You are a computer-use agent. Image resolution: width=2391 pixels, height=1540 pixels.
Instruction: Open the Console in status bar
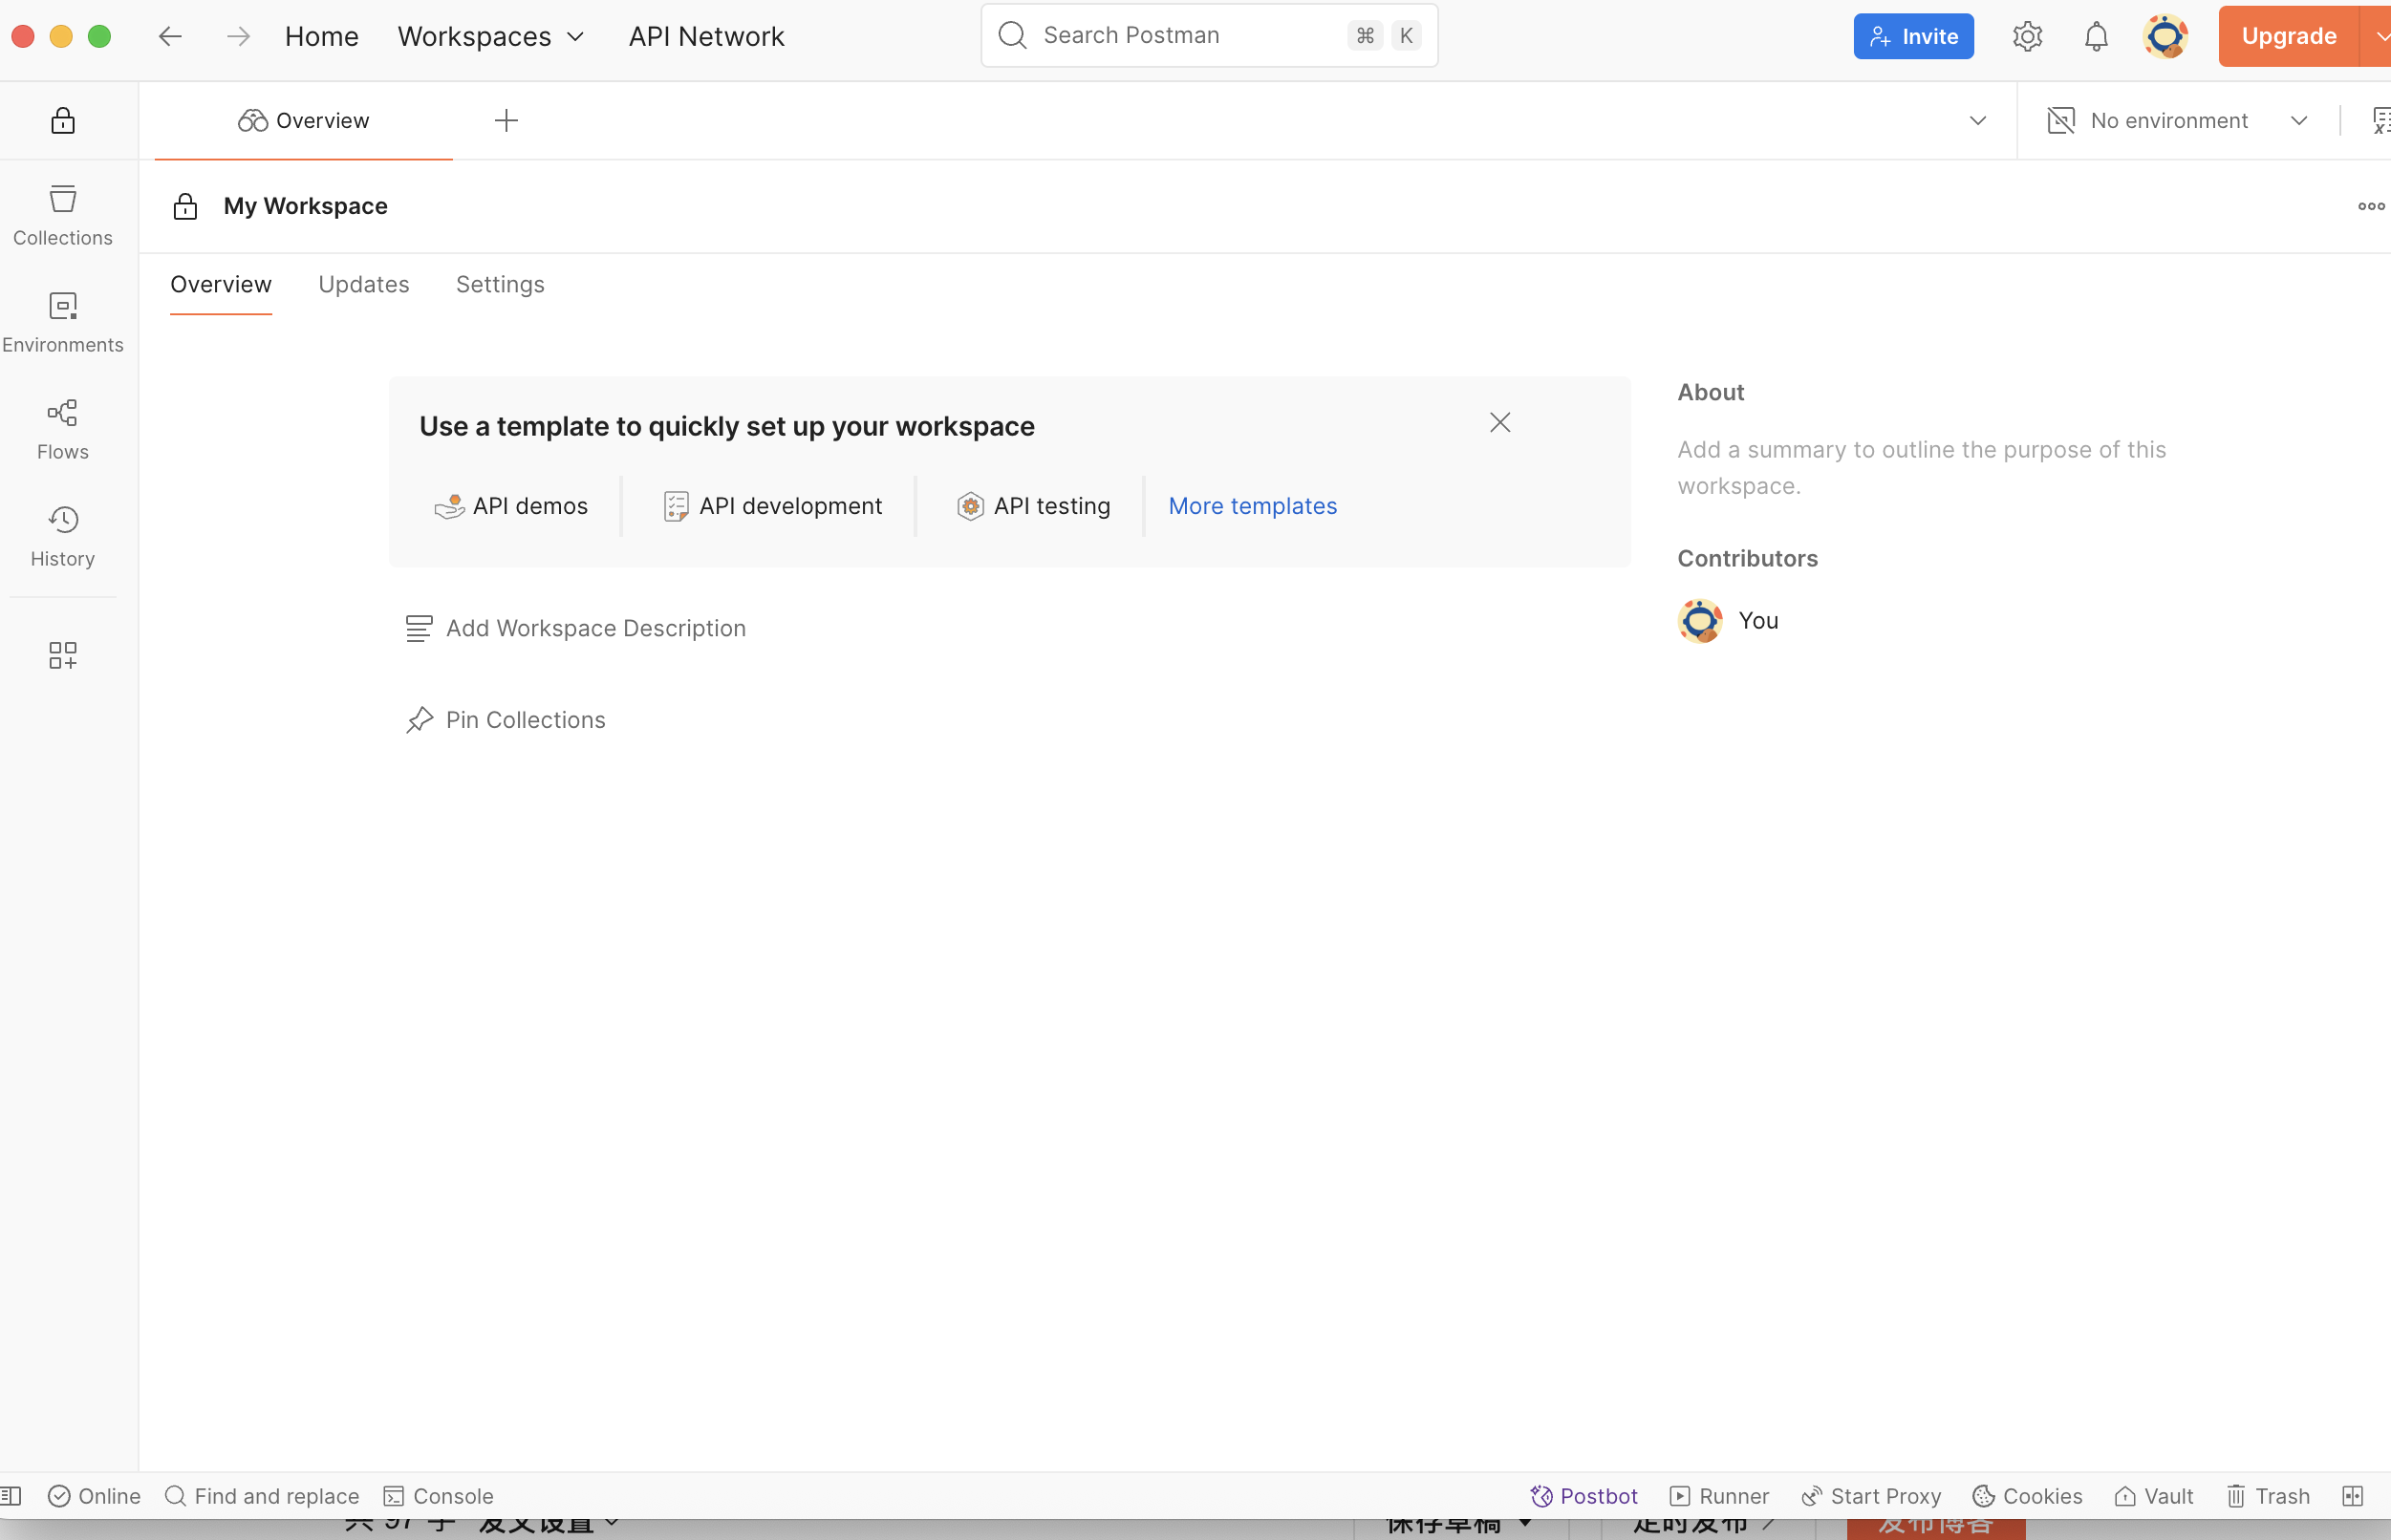point(438,1495)
